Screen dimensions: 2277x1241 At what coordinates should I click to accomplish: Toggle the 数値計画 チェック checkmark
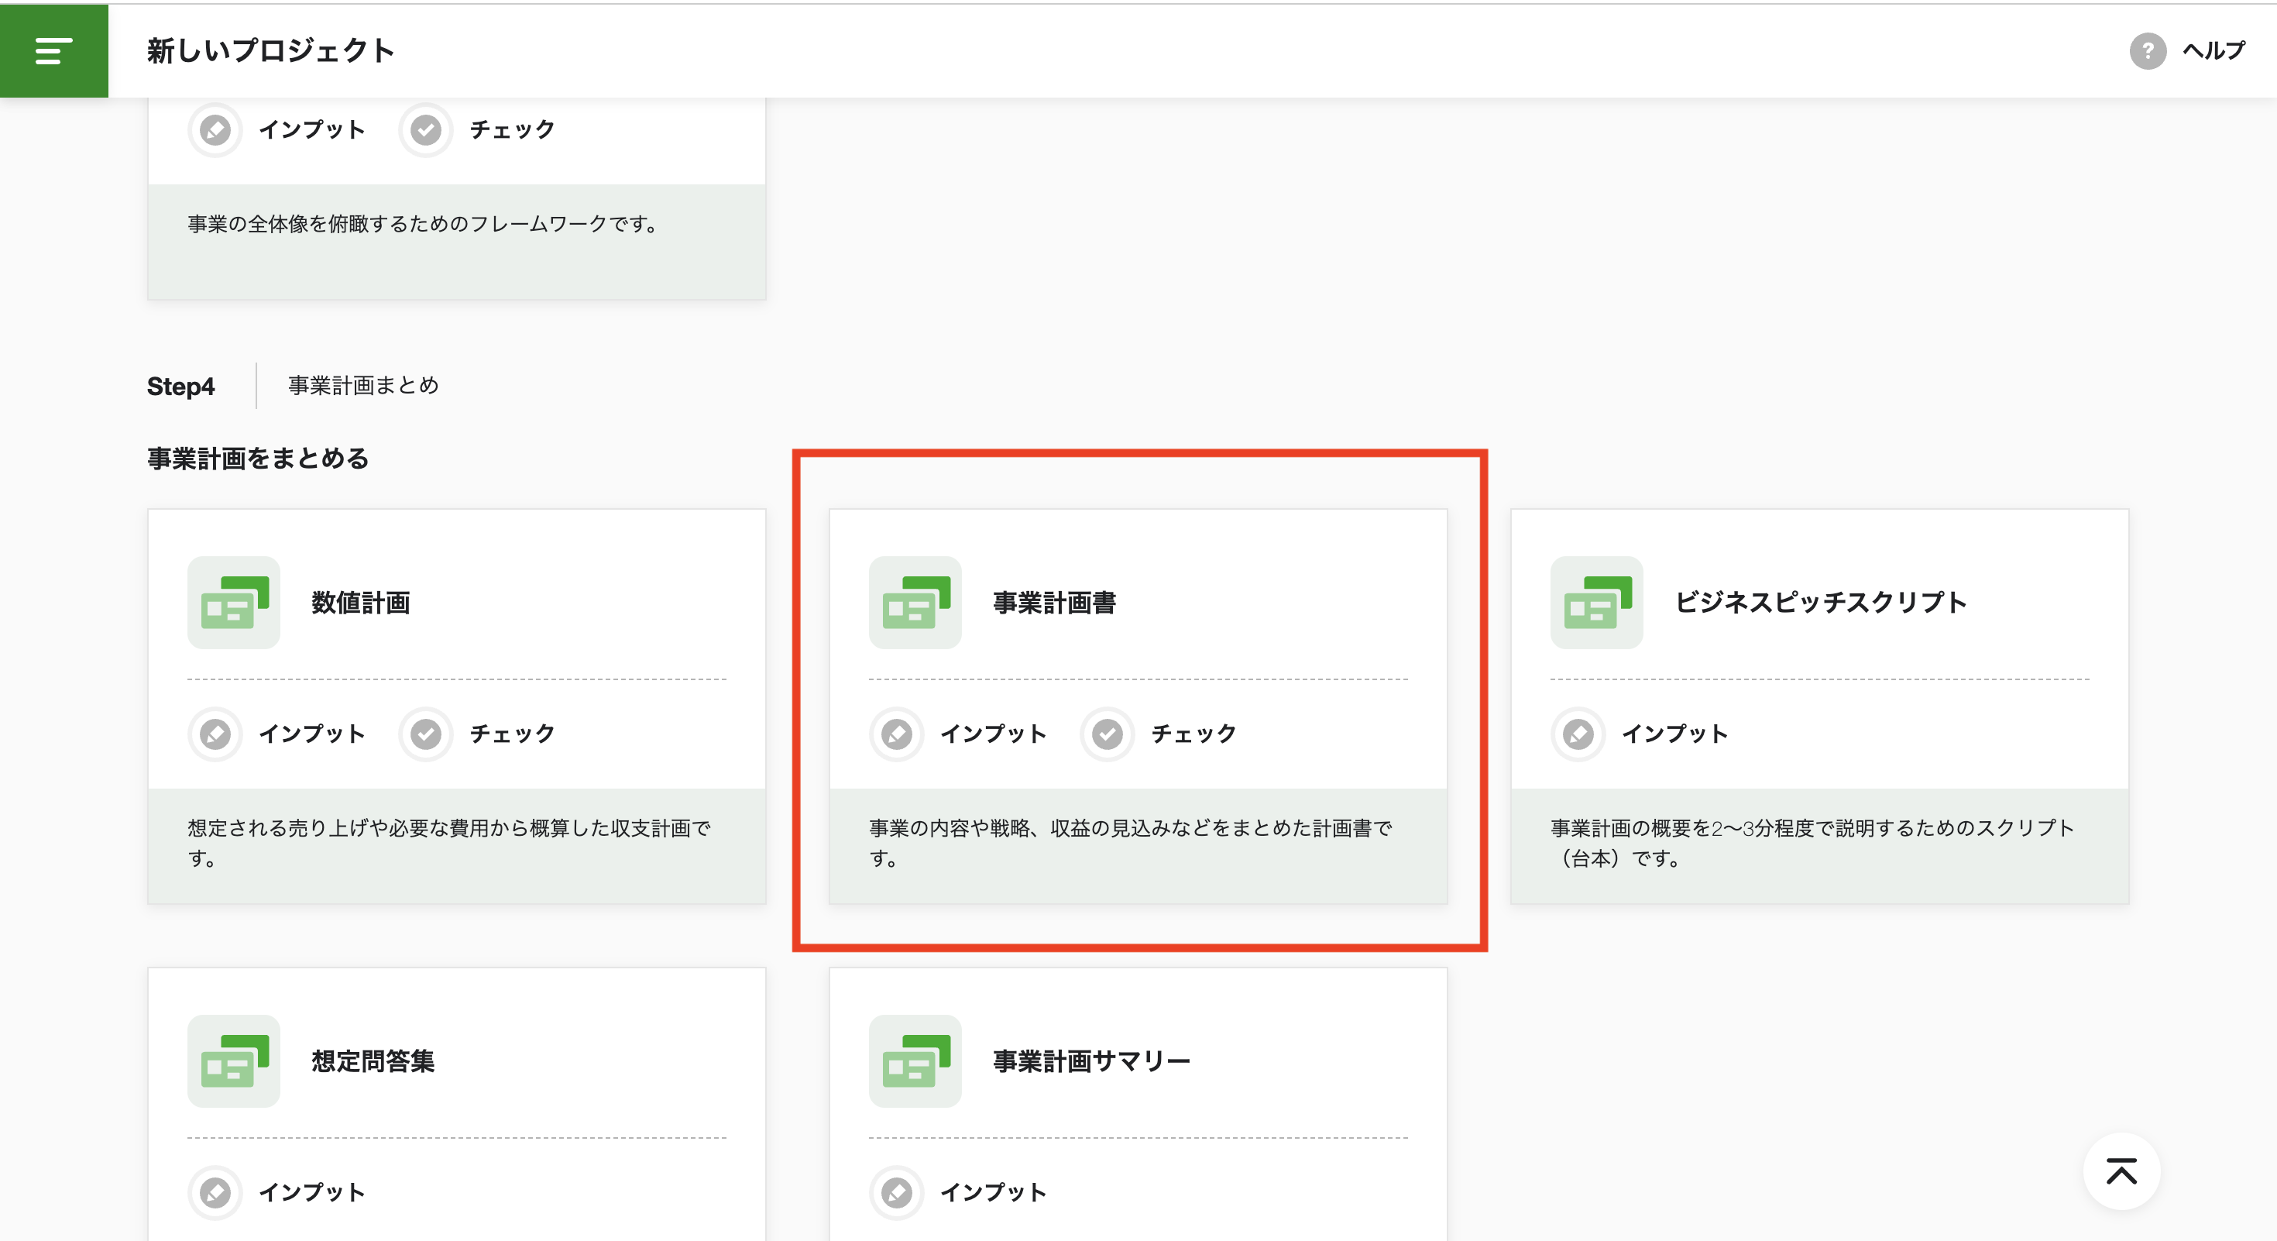coord(426,733)
